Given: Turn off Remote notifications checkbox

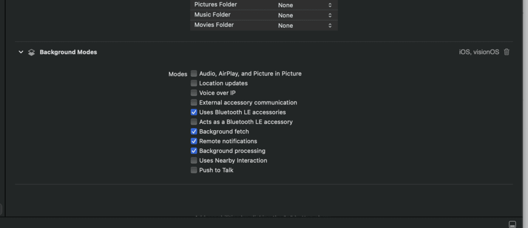Looking at the screenshot, I should pos(194,141).
